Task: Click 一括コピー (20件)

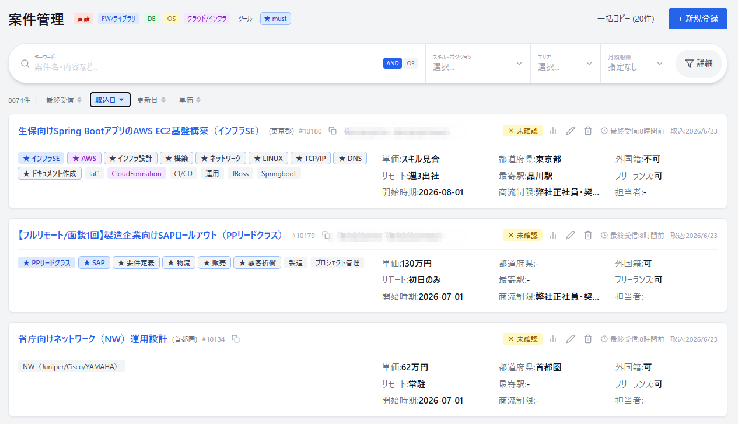Action: tap(625, 19)
